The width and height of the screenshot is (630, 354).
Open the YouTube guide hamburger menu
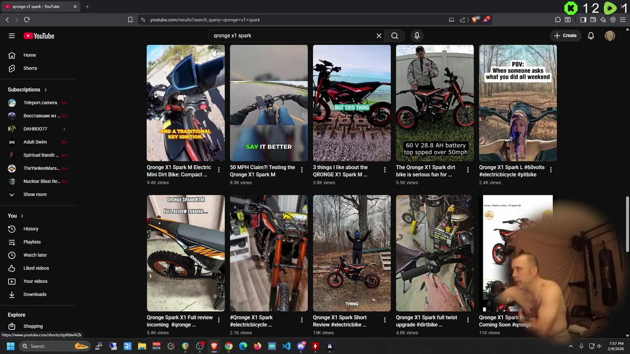coord(12,36)
